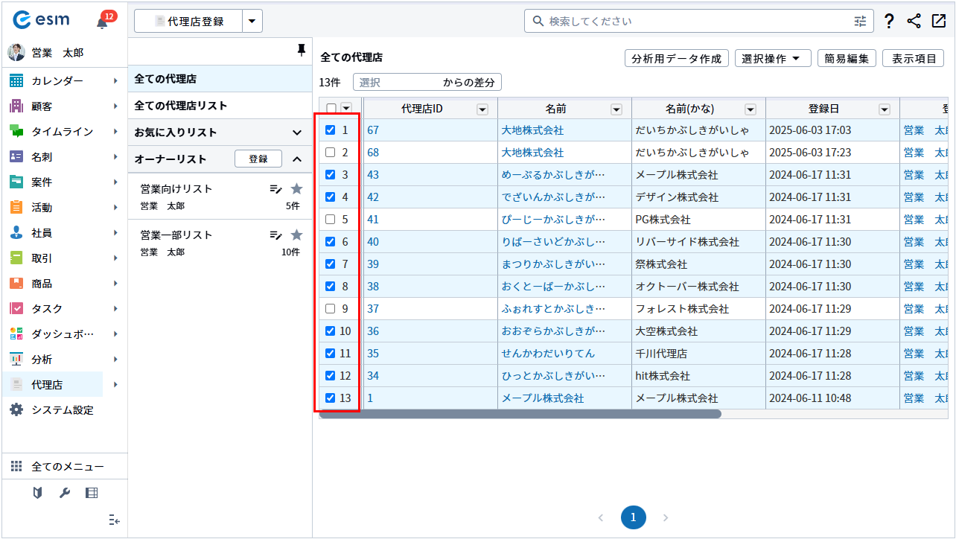
Task: Uncheck row 1 checkbox
Action: point(331,130)
